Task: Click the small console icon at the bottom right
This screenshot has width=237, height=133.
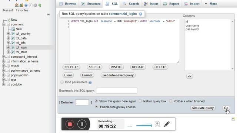Action: [x=233, y=119]
